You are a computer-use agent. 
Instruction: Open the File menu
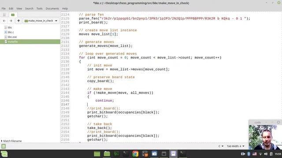tap(4, 9)
